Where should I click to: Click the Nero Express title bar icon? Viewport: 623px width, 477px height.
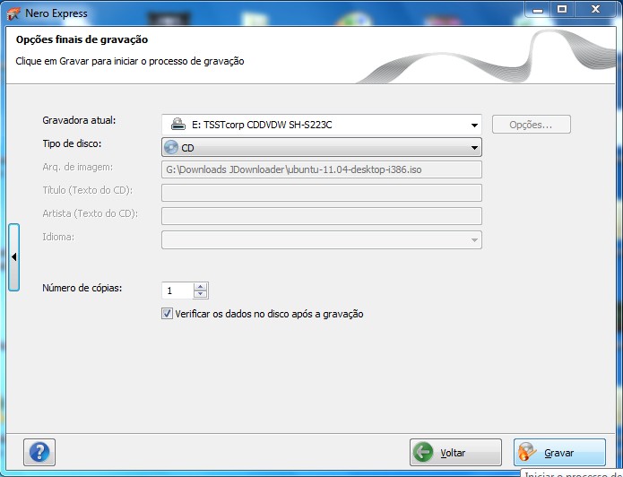13,13
